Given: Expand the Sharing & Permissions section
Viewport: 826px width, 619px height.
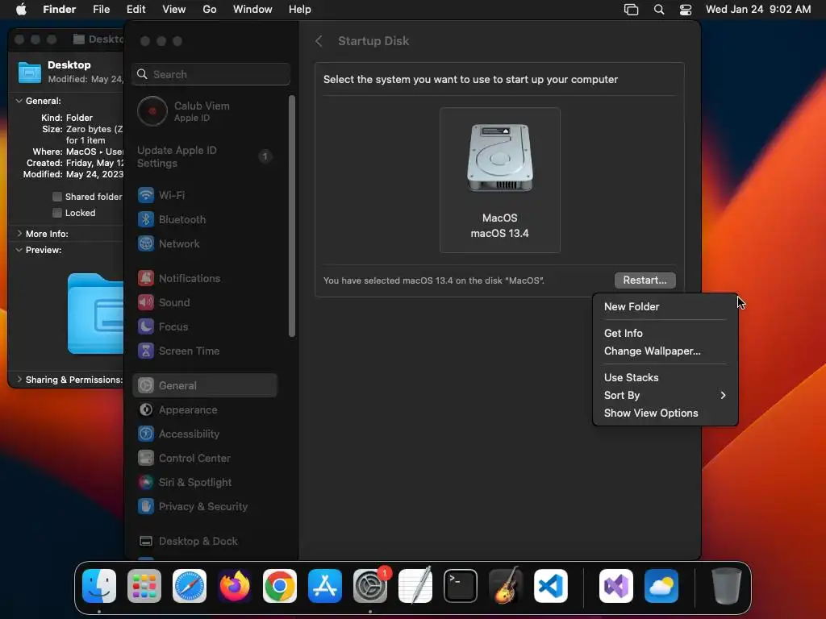Looking at the screenshot, I should (x=19, y=380).
